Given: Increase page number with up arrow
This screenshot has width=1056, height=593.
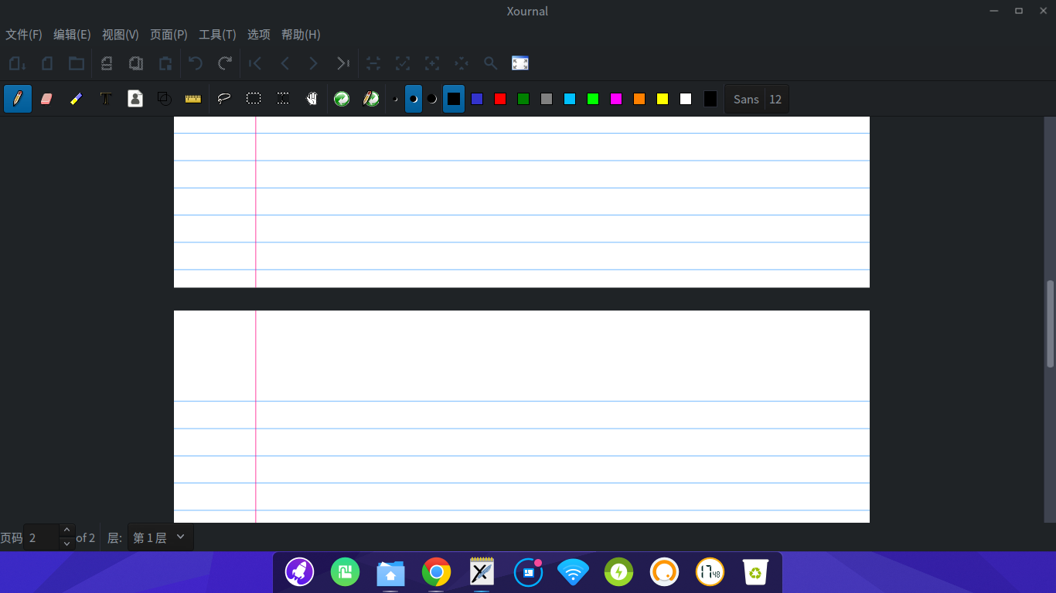Looking at the screenshot, I should (x=66, y=530).
